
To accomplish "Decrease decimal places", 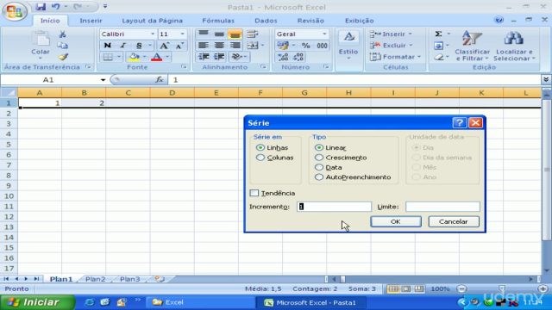I will click(x=298, y=57).
